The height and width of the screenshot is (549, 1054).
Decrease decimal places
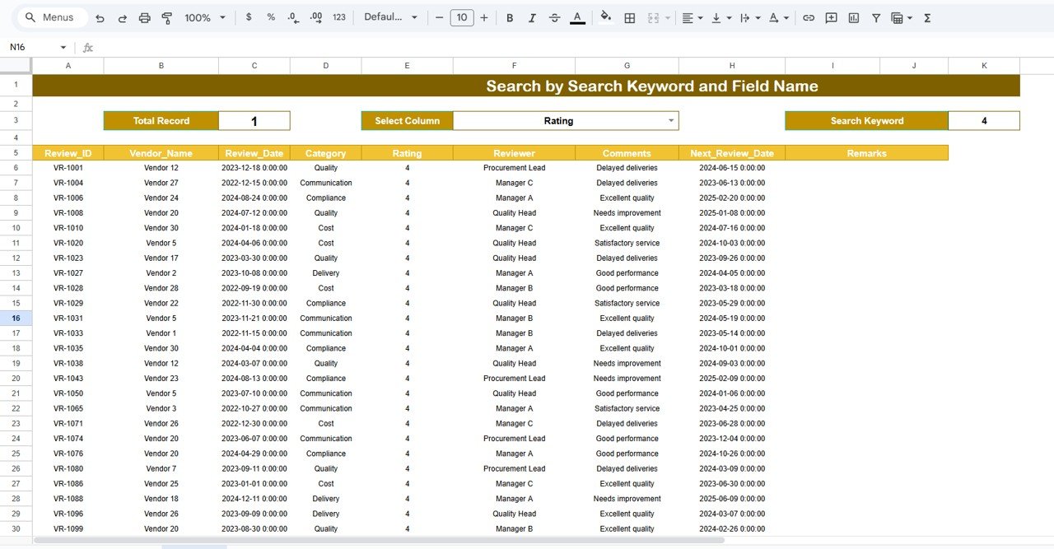pyautogui.click(x=292, y=16)
